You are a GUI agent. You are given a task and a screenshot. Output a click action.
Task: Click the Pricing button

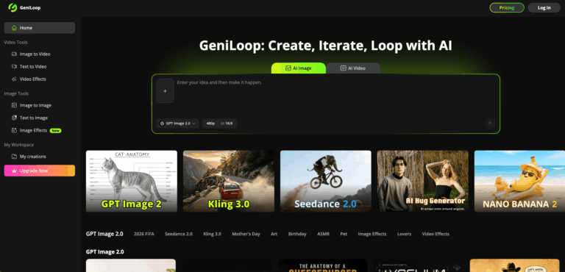(507, 7)
